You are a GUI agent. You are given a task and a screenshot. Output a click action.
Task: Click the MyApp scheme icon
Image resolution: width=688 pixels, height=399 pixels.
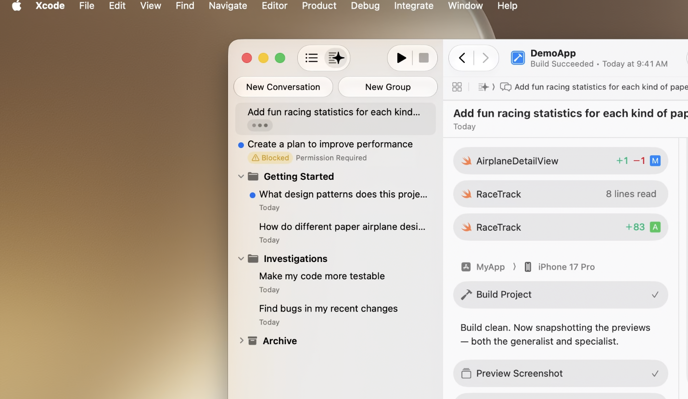click(466, 267)
